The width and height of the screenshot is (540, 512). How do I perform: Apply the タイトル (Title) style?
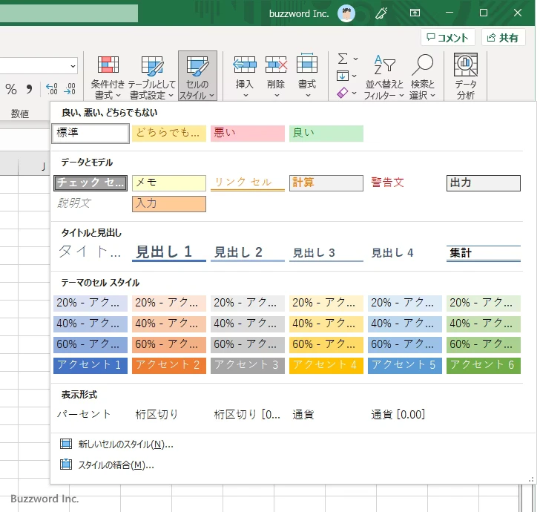click(x=90, y=252)
